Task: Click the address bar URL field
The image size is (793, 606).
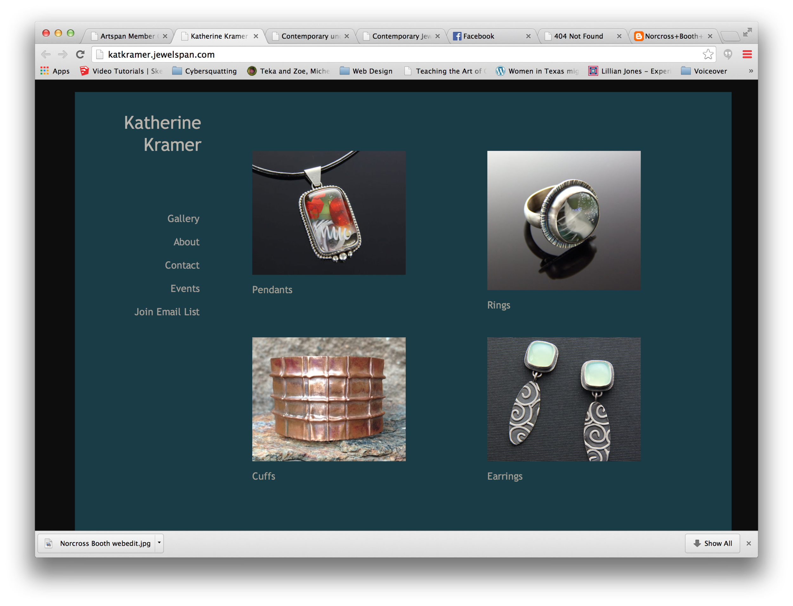Action: [397, 55]
